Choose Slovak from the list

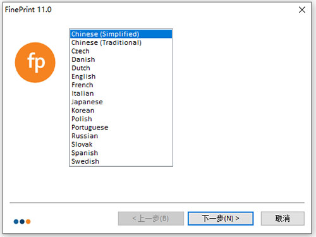point(121,144)
